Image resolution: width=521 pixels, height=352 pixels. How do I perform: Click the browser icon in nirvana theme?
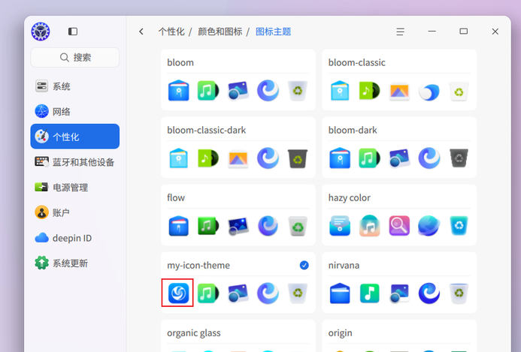click(429, 293)
